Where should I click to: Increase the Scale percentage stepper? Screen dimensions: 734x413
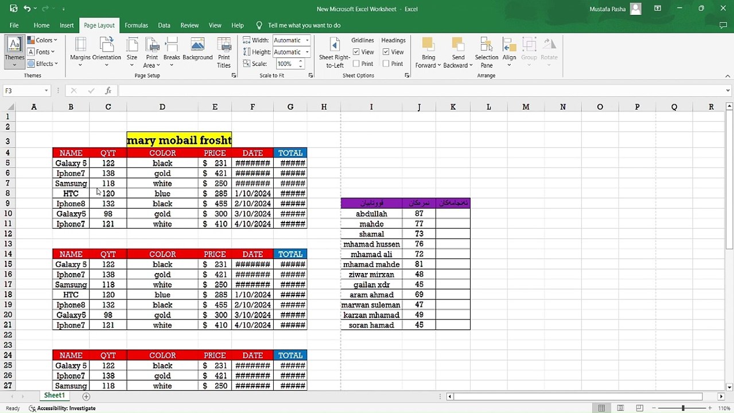point(300,61)
